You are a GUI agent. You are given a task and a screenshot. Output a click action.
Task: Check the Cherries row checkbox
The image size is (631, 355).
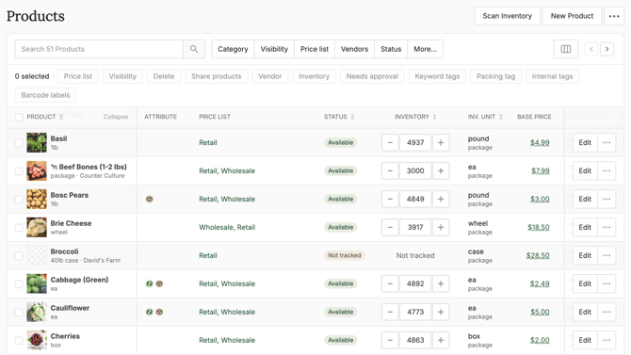tap(19, 341)
